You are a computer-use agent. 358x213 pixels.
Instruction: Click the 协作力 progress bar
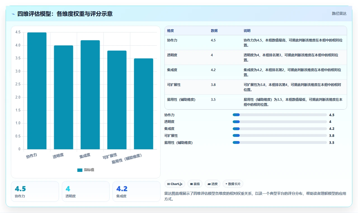pyautogui.click(x=280, y=115)
